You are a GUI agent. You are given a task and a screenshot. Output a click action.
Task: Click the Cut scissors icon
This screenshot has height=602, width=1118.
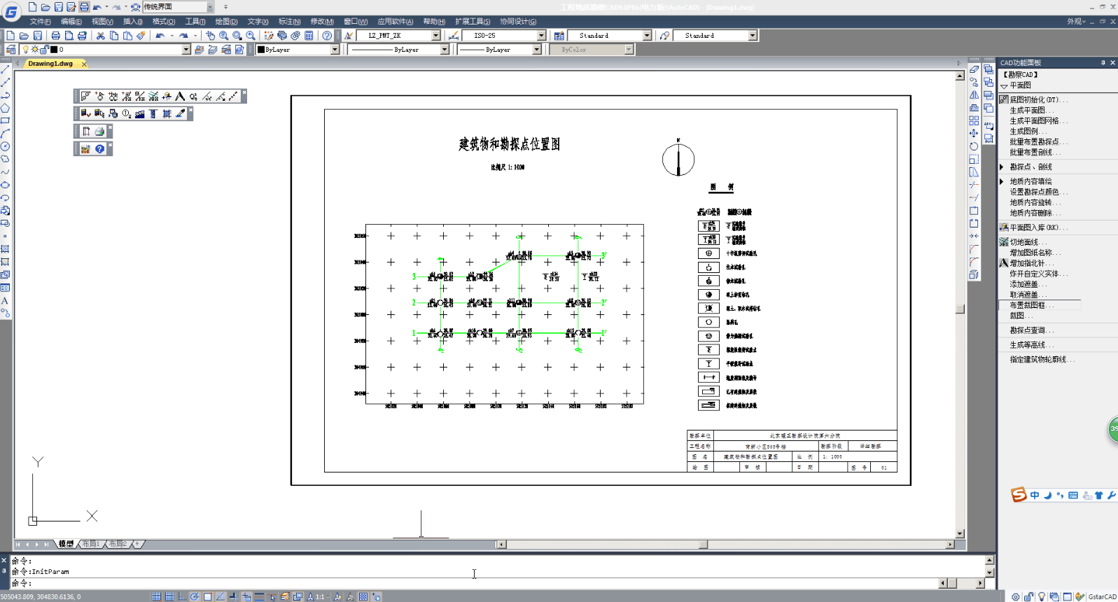[100, 36]
